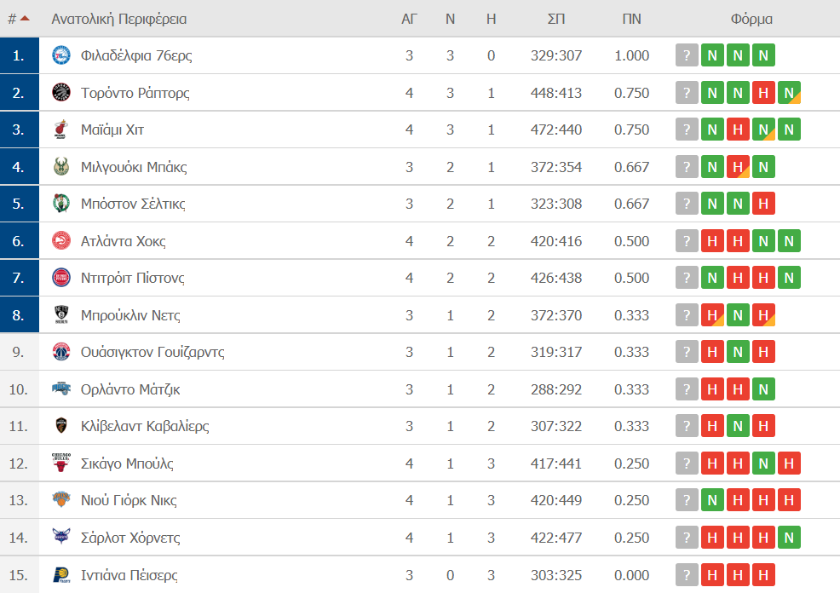Screen dimensions: 840x593
Task: Sort standings by ΠΝ column header
Action: (x=631, y=20)
